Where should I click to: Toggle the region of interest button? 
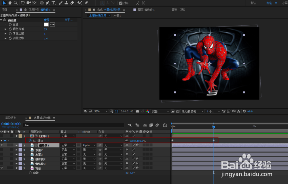click(x=173, y=111)
